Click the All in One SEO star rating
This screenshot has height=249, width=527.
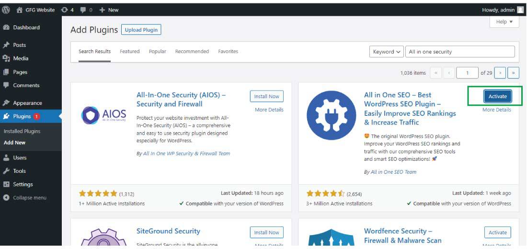326,193
